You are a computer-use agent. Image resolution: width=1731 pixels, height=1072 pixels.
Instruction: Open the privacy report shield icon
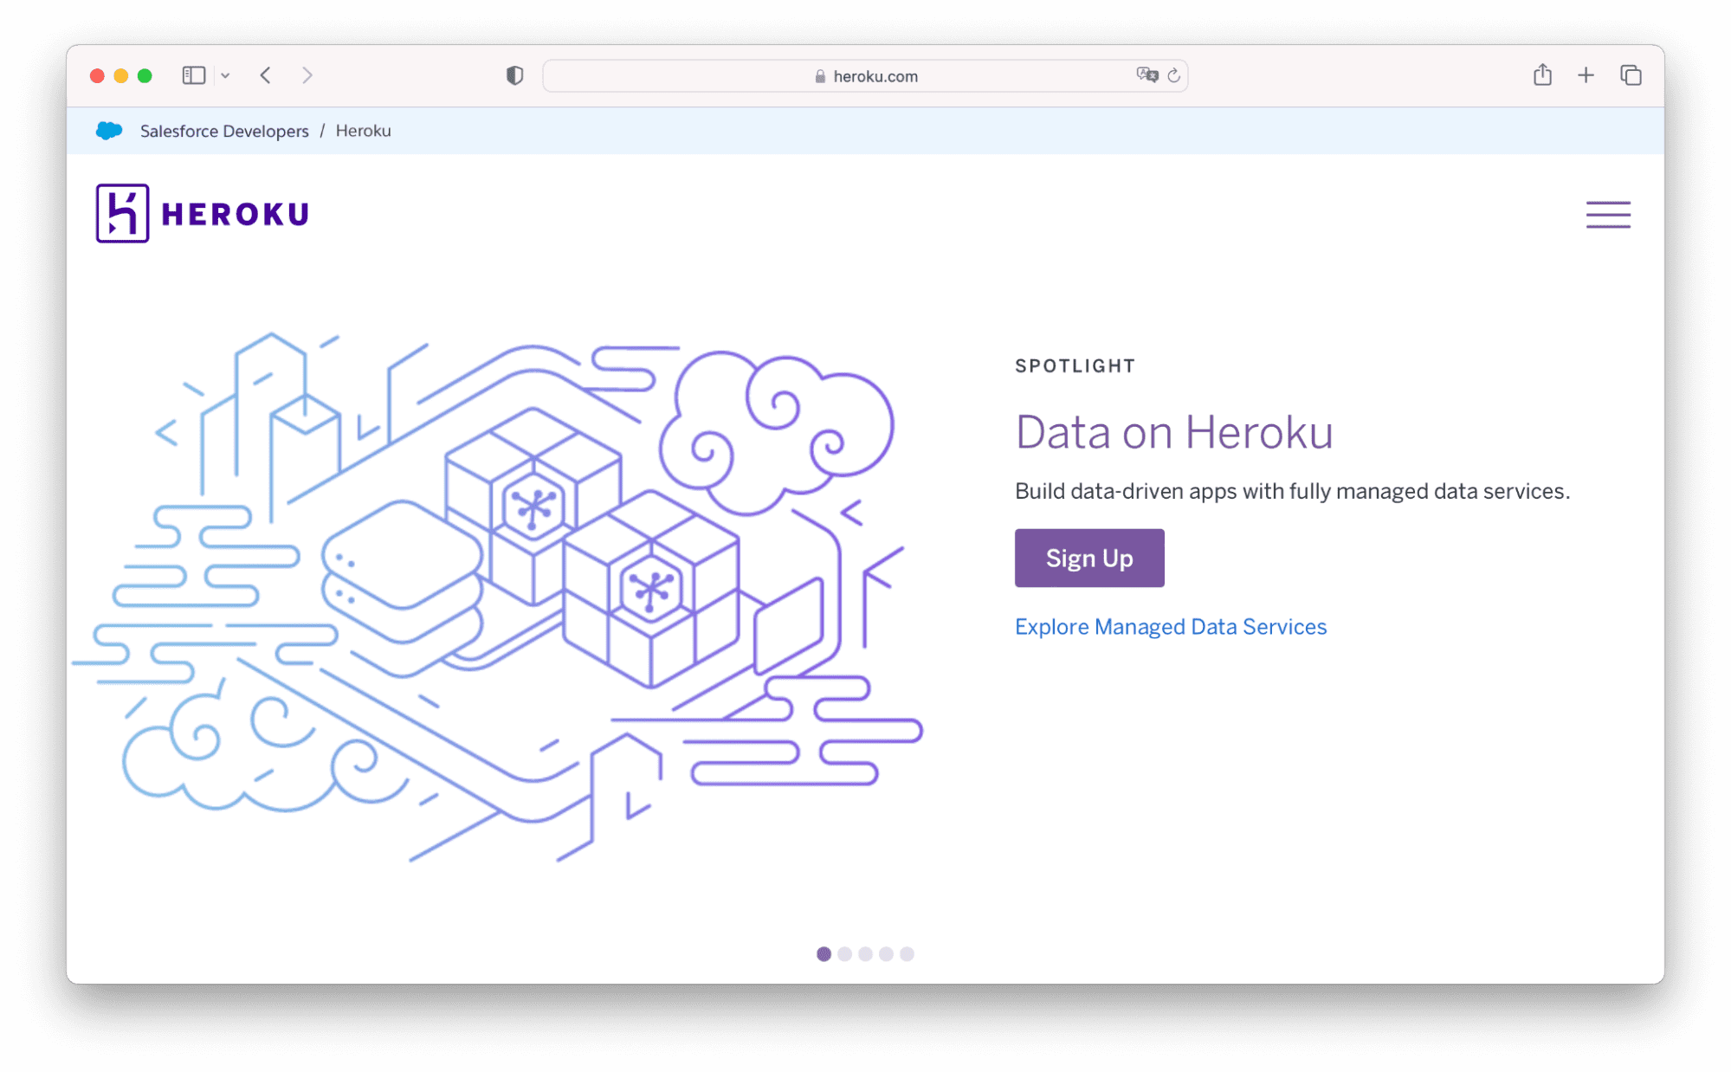click(x=514, y=75)
